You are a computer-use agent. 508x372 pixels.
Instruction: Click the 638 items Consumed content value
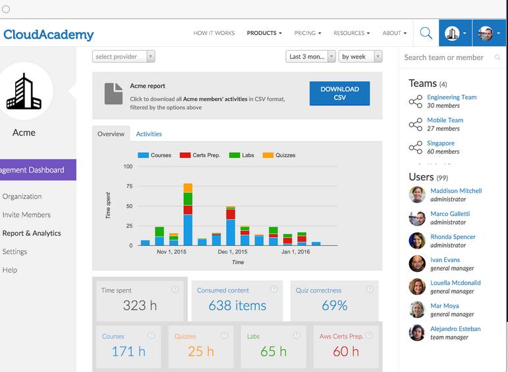click(237, 306)
